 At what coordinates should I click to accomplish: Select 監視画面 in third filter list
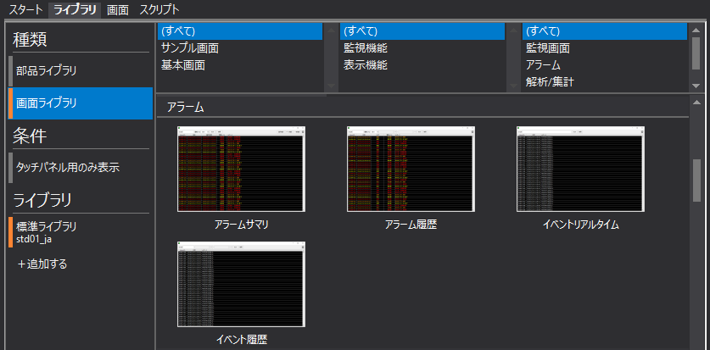point(547,48)
